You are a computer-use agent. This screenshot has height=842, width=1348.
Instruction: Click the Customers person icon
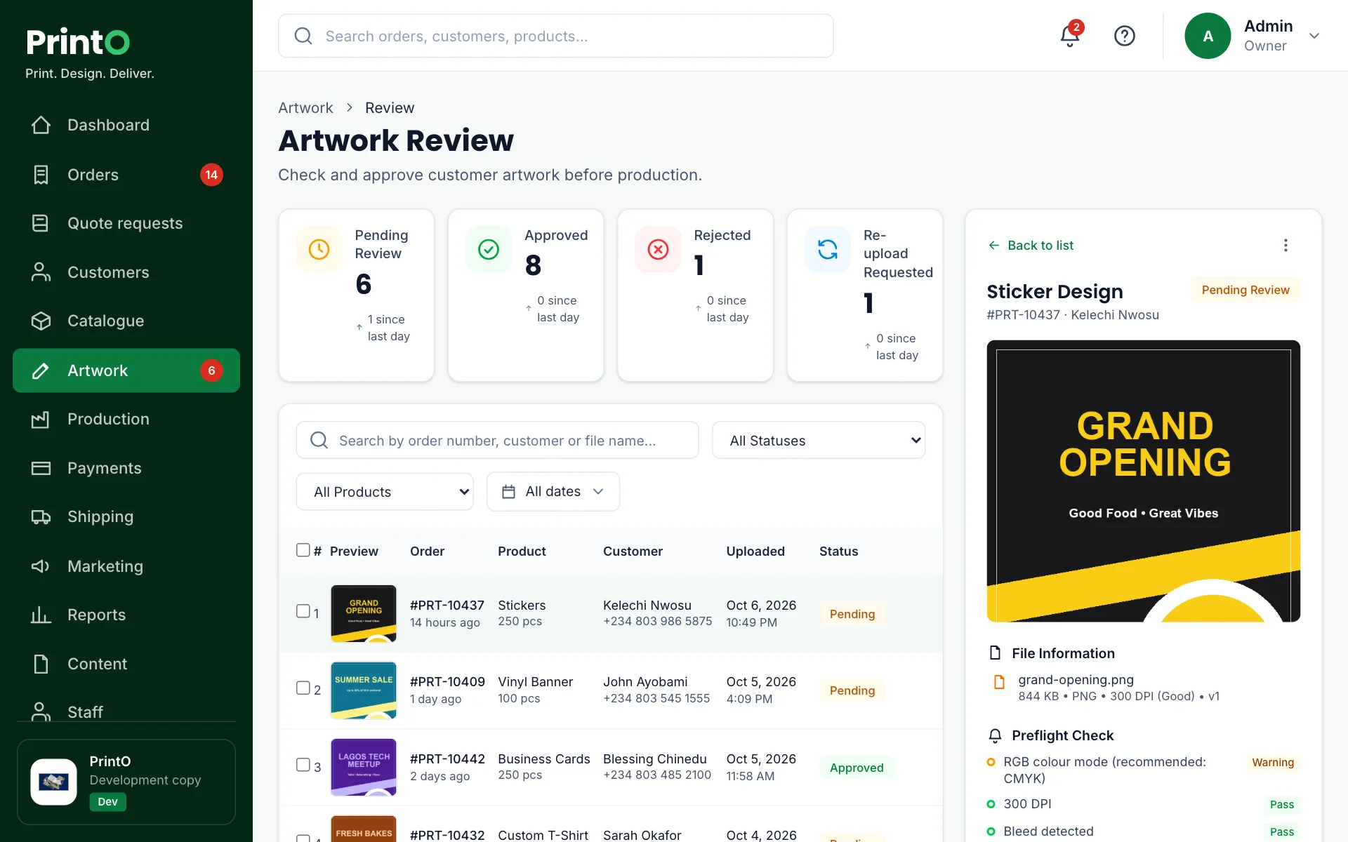pyautogui.click(x=41, y=272)
